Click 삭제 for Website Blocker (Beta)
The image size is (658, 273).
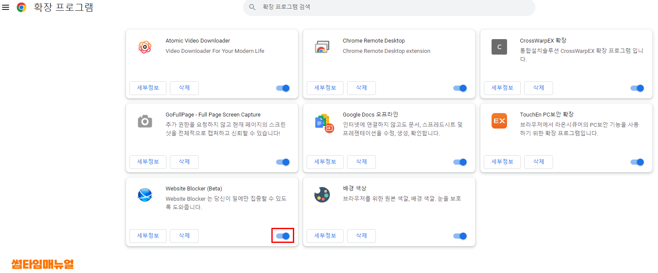(x=184, y=236)
